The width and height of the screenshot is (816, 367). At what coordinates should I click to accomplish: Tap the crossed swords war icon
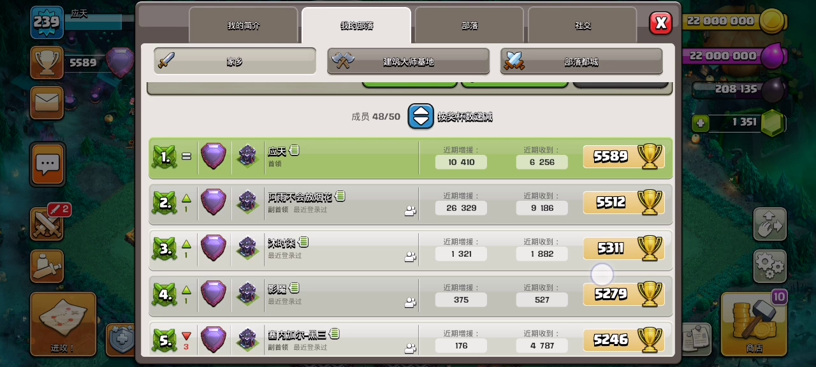pos(48,224)
